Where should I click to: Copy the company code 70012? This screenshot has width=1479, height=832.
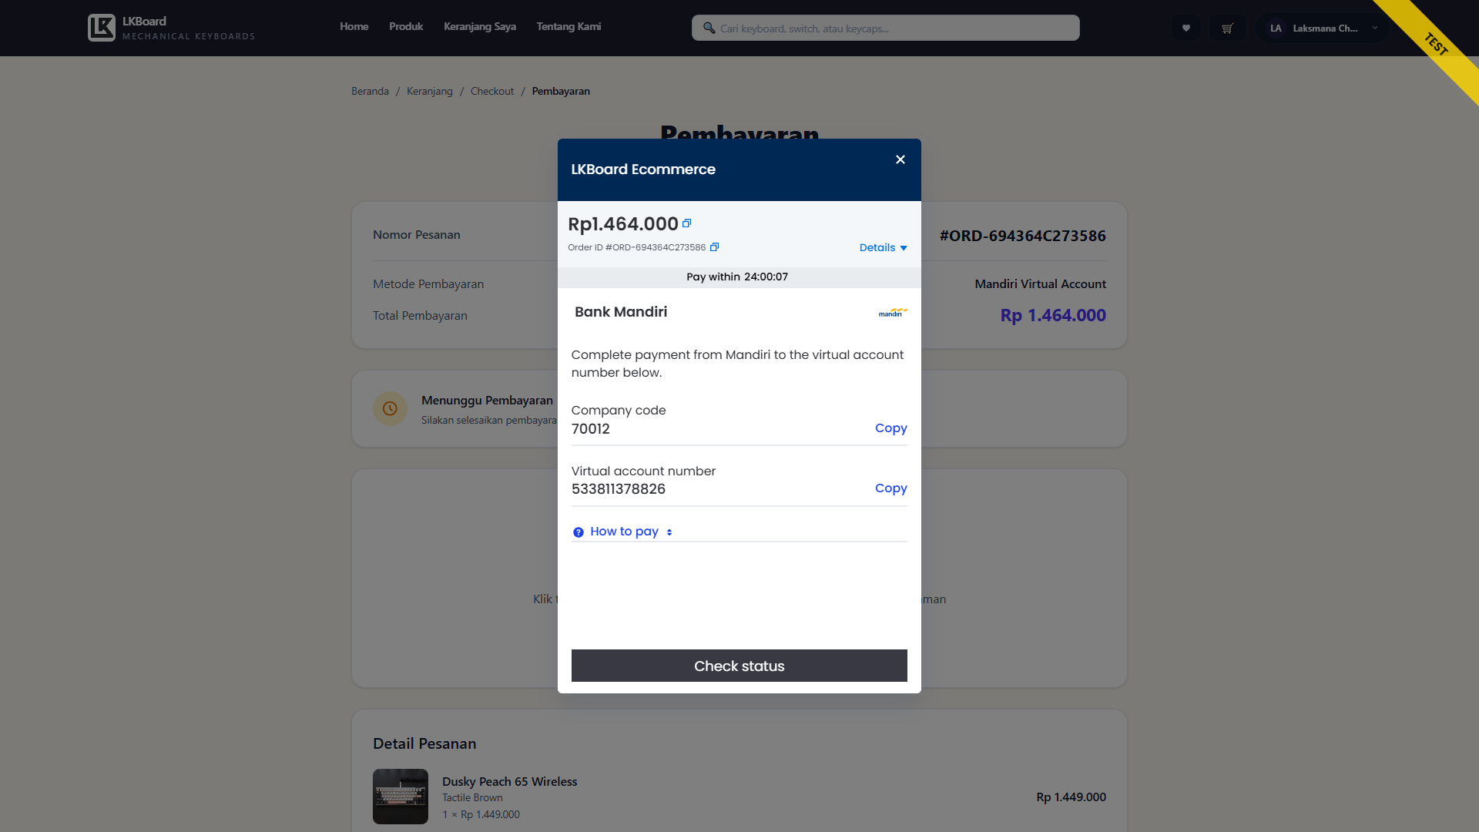point(890,428)
